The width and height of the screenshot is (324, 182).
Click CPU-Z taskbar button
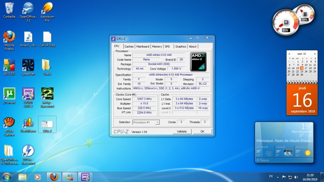pyautogui.click(x=85, y=177)
